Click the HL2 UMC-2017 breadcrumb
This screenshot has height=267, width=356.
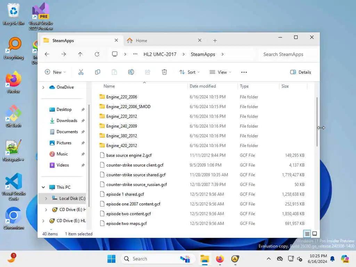(x=160, y=54)
